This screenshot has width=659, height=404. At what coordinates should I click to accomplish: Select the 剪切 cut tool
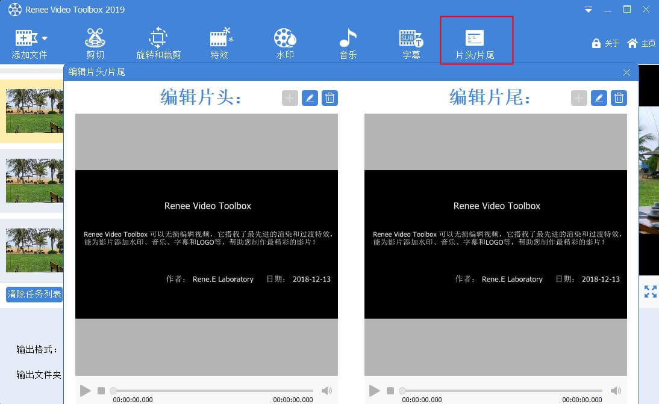[95, 44]
